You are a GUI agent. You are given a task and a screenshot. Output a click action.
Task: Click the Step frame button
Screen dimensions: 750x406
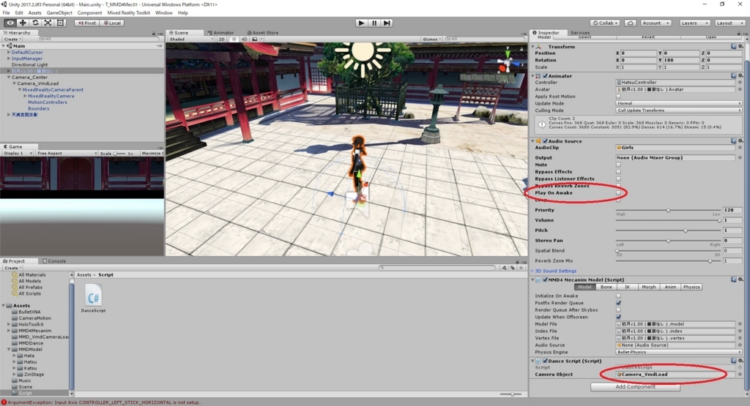[387, 23]
